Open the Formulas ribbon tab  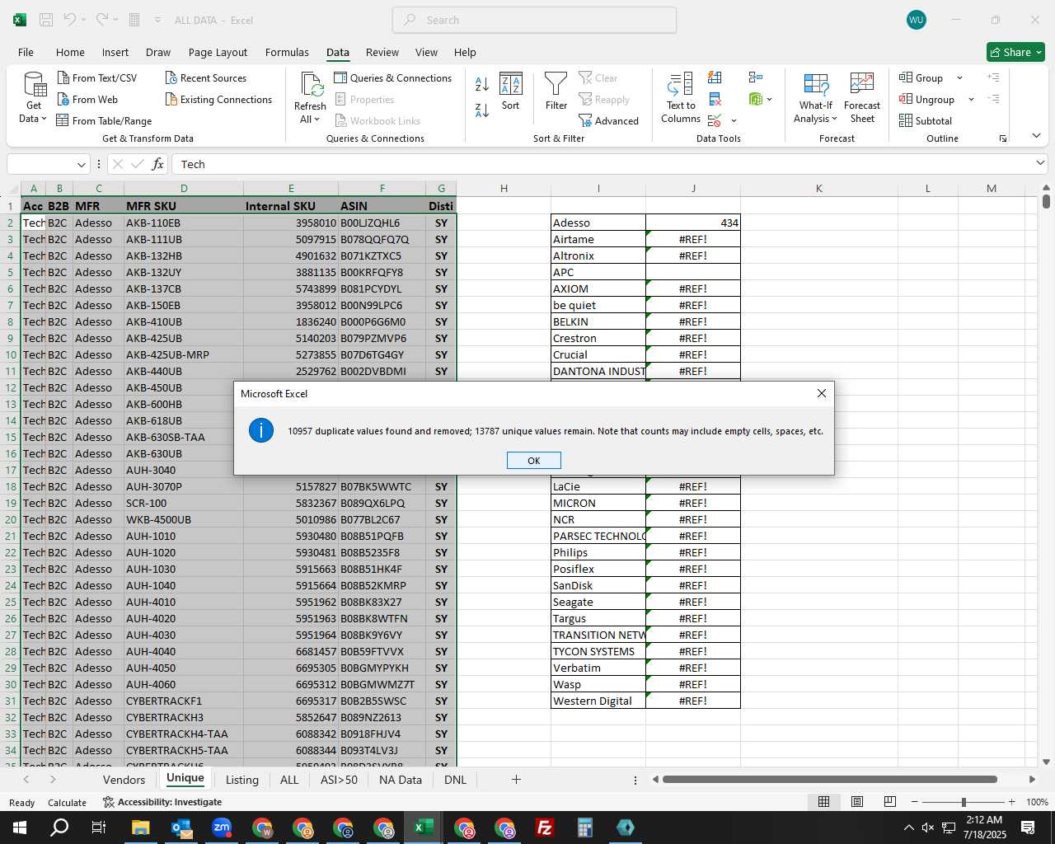(287, 52)
